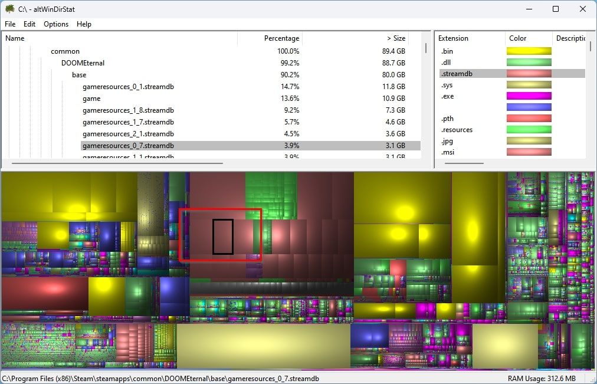Select the game folder entry

91,99
